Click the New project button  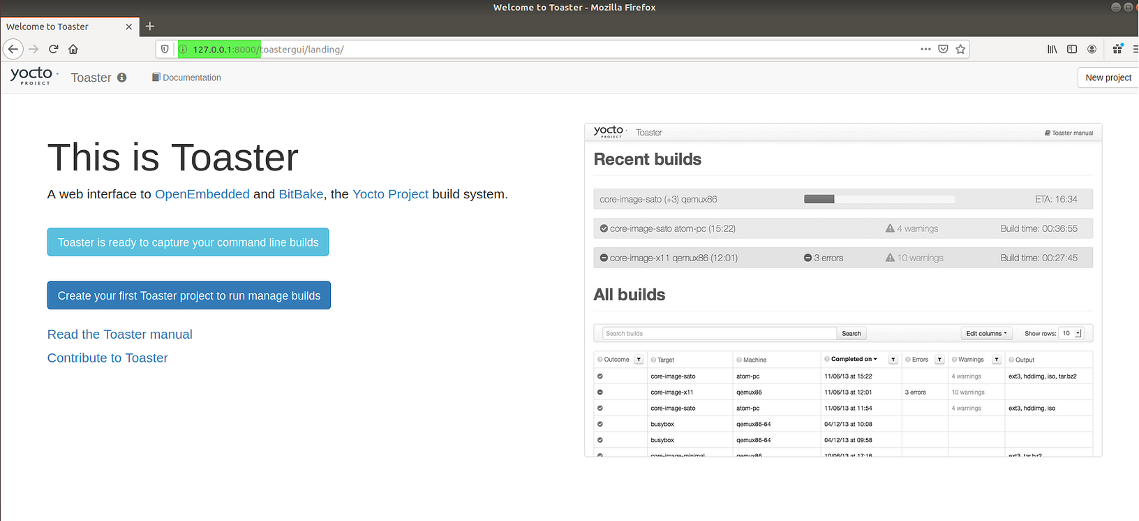click(x=1108, y=78)
